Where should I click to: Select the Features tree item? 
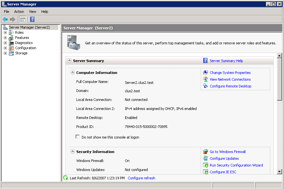pyautogui.click(x=22, y=38)
